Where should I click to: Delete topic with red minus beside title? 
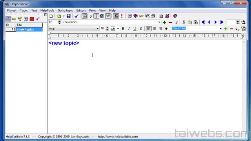(170, 22)
